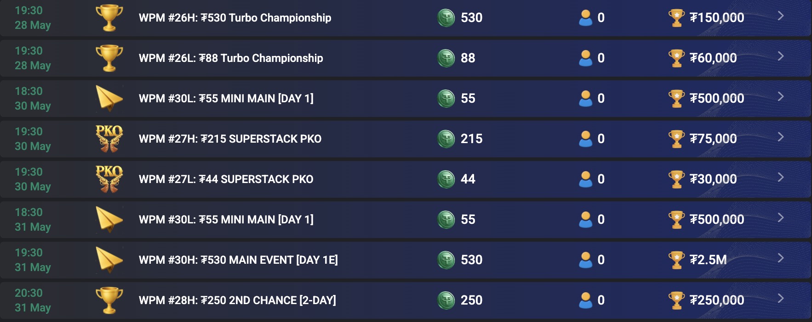
Task: Select the paper plane icon for MINI MAIN 30 May
Action: tap(109, 98)
